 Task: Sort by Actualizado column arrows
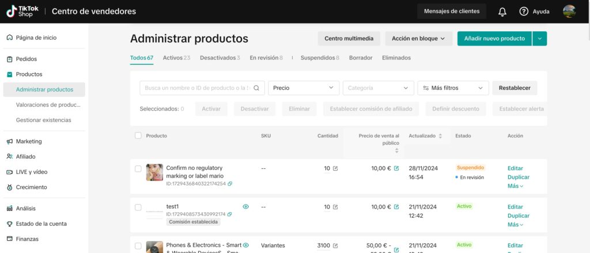441,136
